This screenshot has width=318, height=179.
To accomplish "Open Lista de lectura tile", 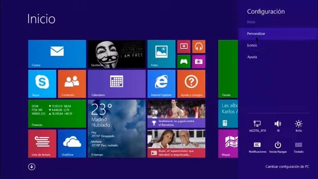I will tap(42, 144).
